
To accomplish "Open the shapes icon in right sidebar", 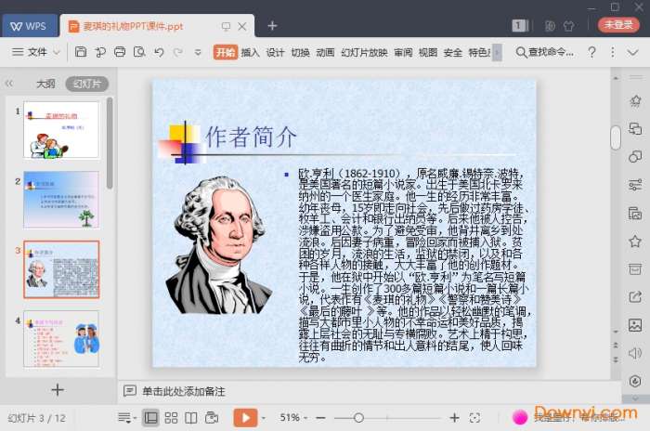I will click(635, 156).
